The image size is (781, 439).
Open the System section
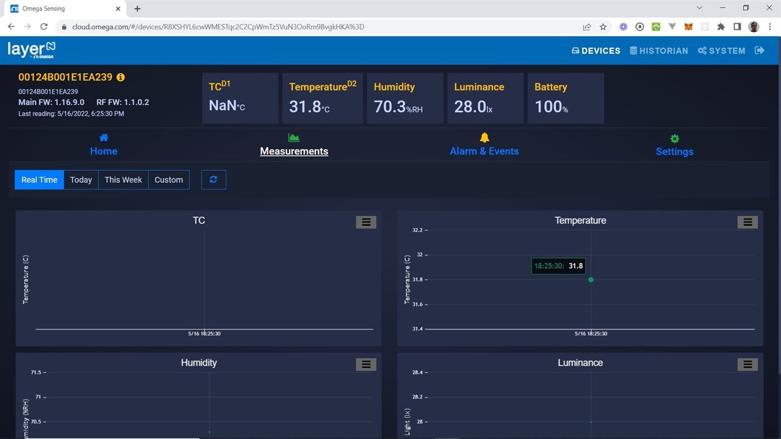tap(722, 51)
